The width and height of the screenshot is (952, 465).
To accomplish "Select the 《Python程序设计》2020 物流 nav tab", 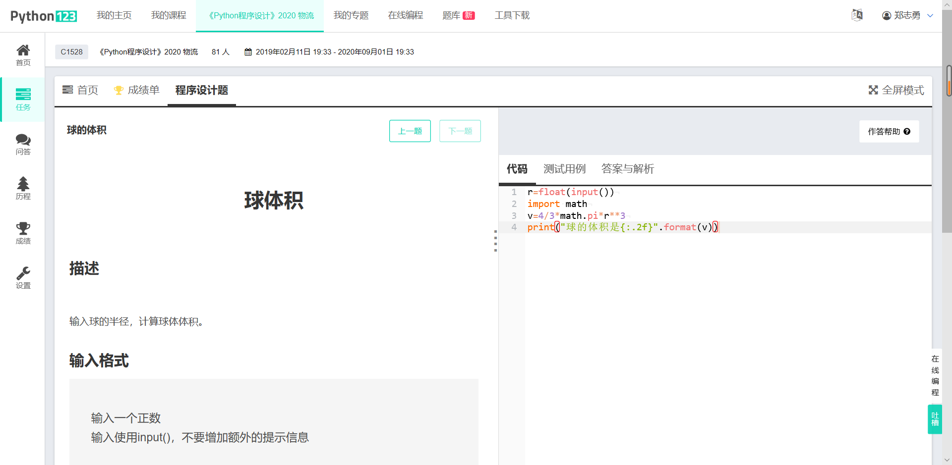I will tap(260, 16).
